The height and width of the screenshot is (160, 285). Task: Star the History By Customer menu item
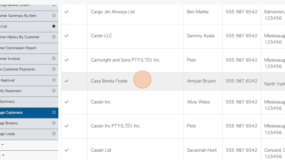54,37
